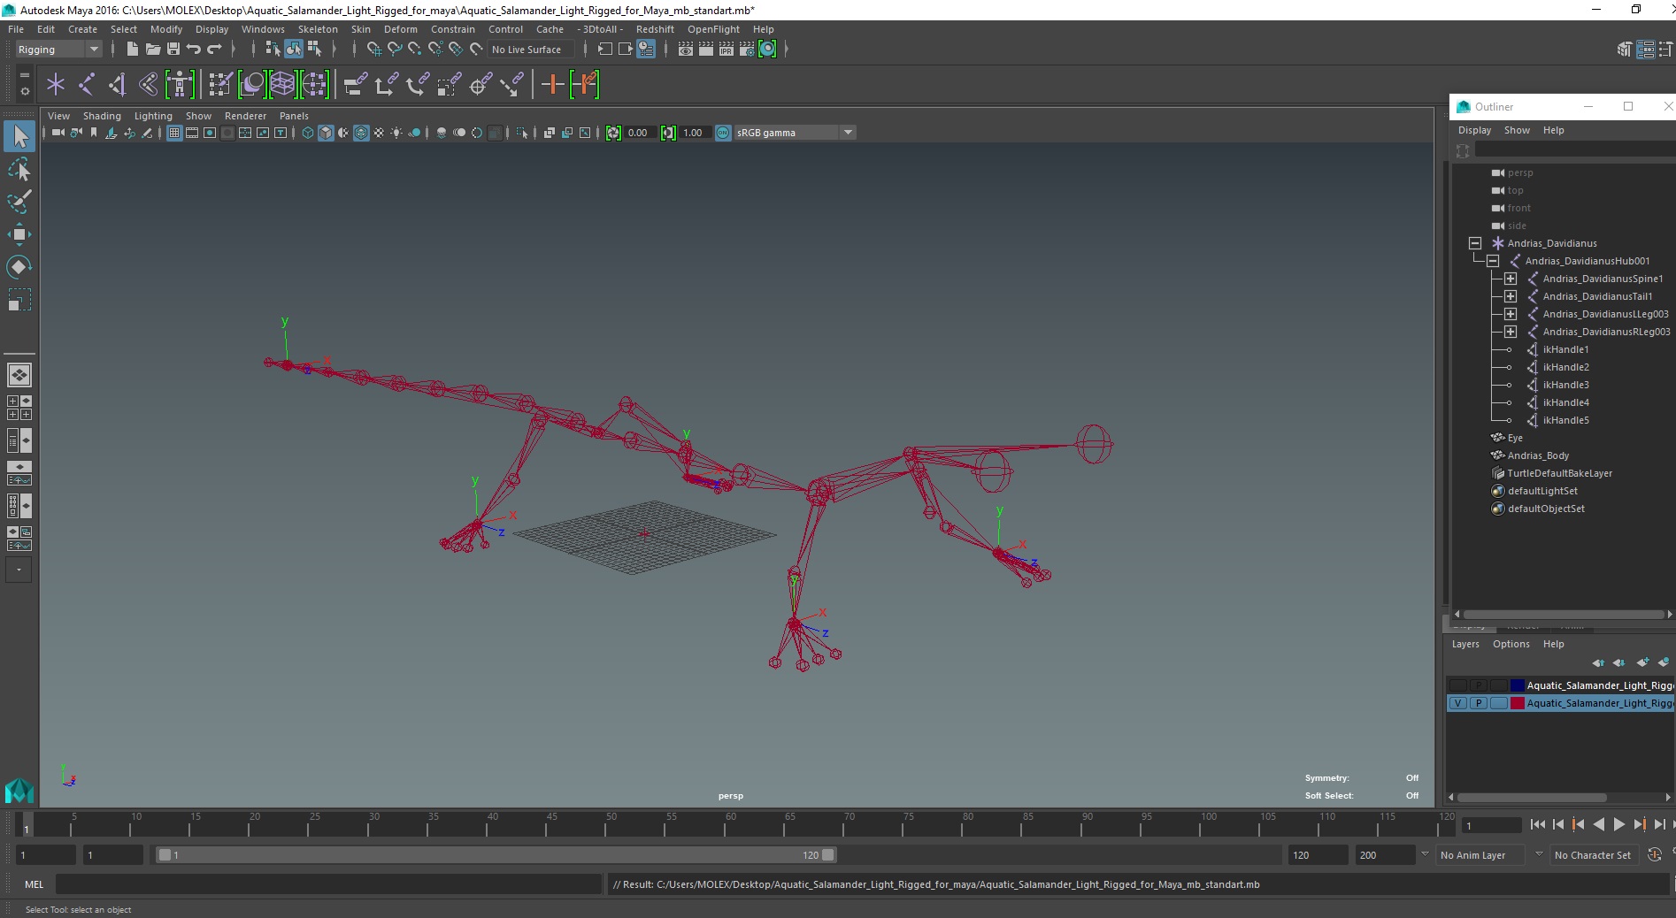Viewport: 1676px width, 918px height.
Task: Open the Outliner Show menu
Action: tap(1517, 130)
